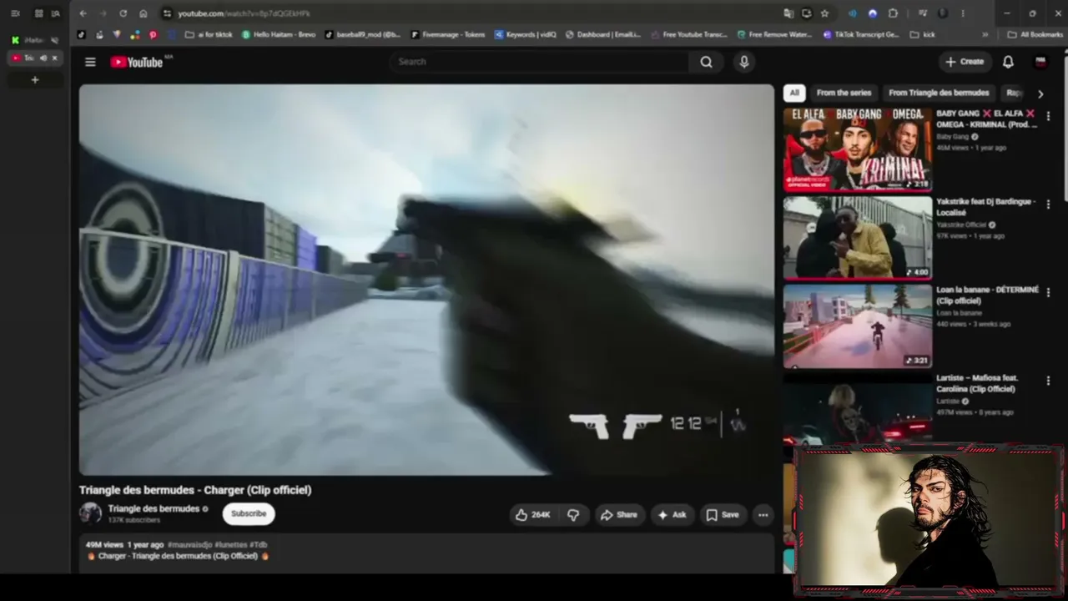Focus the YouTube search box
This screenshot has width=1068, height=601.
[x=541, y=62]
